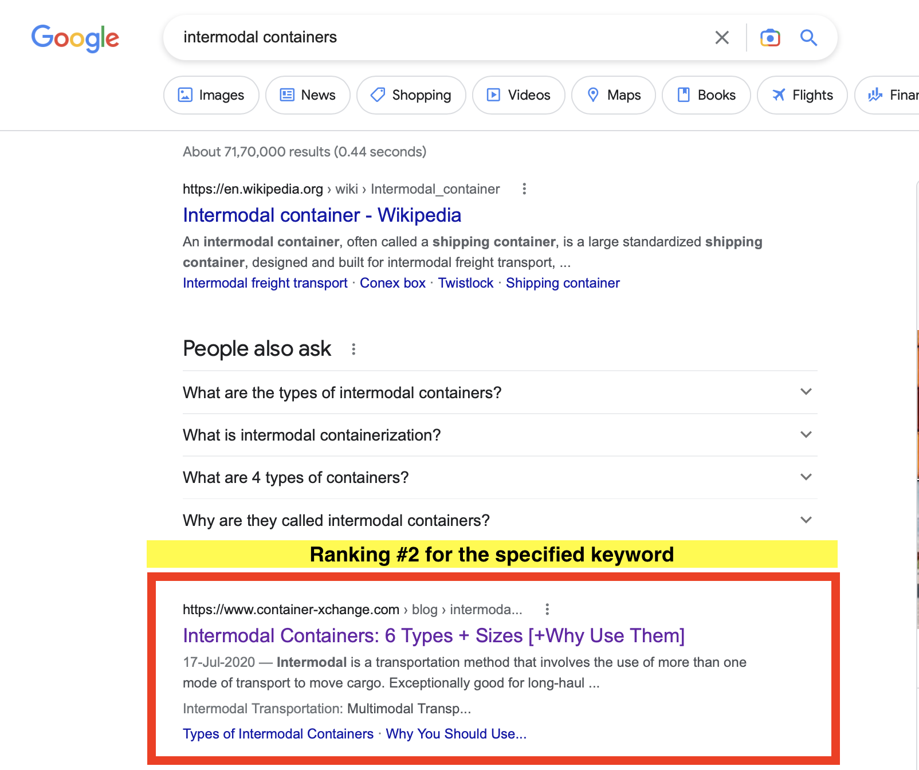Viewport: 919px width, 770px height.
Task: Expand "What is intermodal containerization?" question
Action: click(500, 435)
